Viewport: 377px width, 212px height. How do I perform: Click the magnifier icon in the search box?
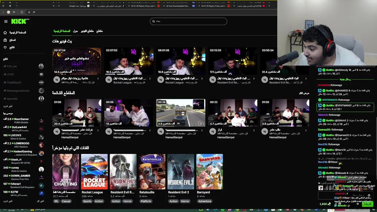click(153, 21)
